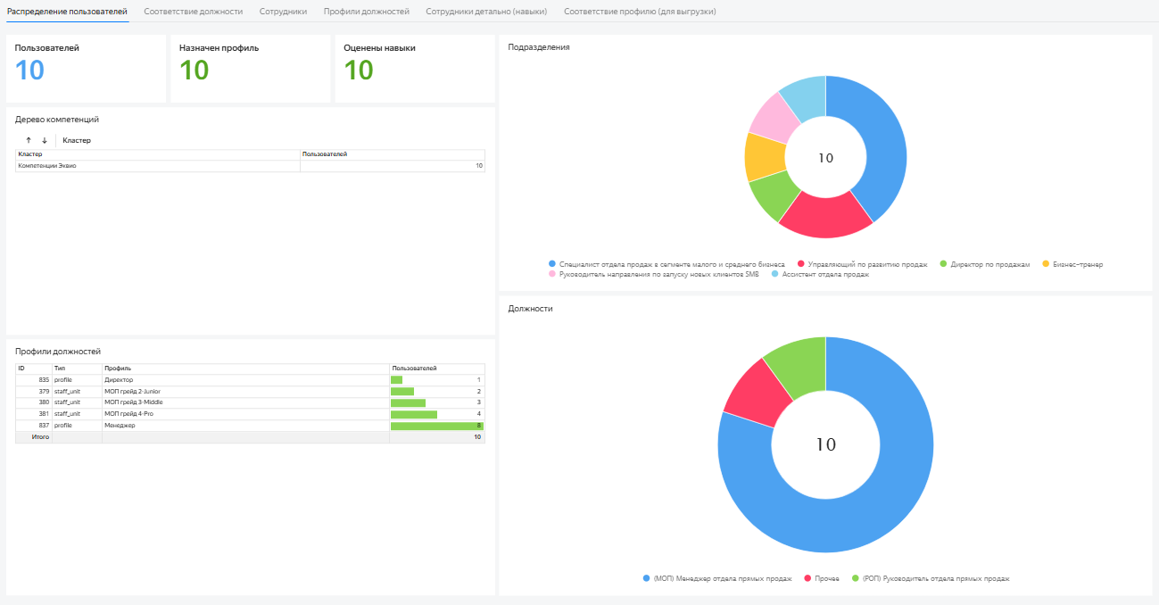The width and height of the screenshot is (1159, 605).
Task: Switch to the Сотрудники tab
Action: tap(283, 12)
